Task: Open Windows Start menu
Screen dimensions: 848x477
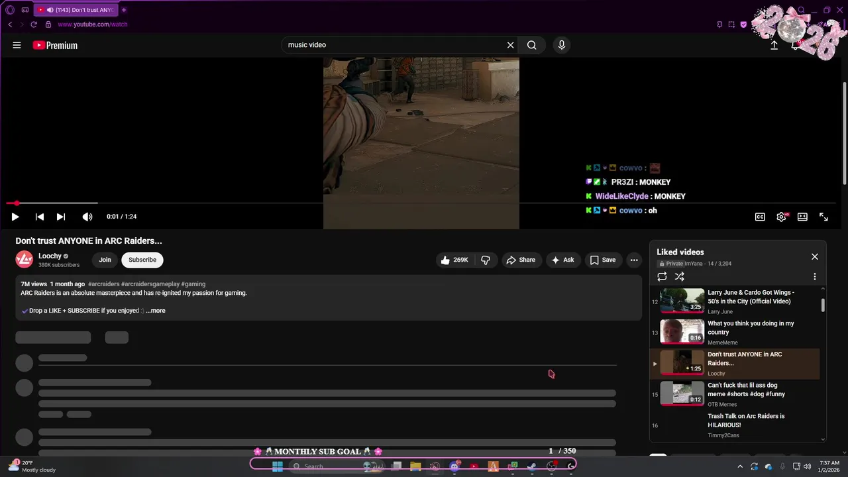Action: click(x=278, y=466)
